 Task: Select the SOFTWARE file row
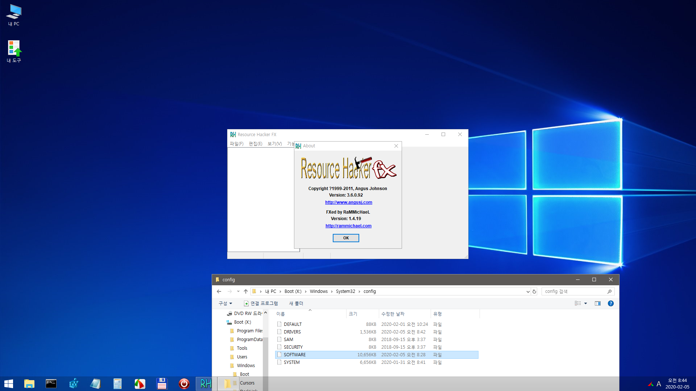[x=377, y=355]
